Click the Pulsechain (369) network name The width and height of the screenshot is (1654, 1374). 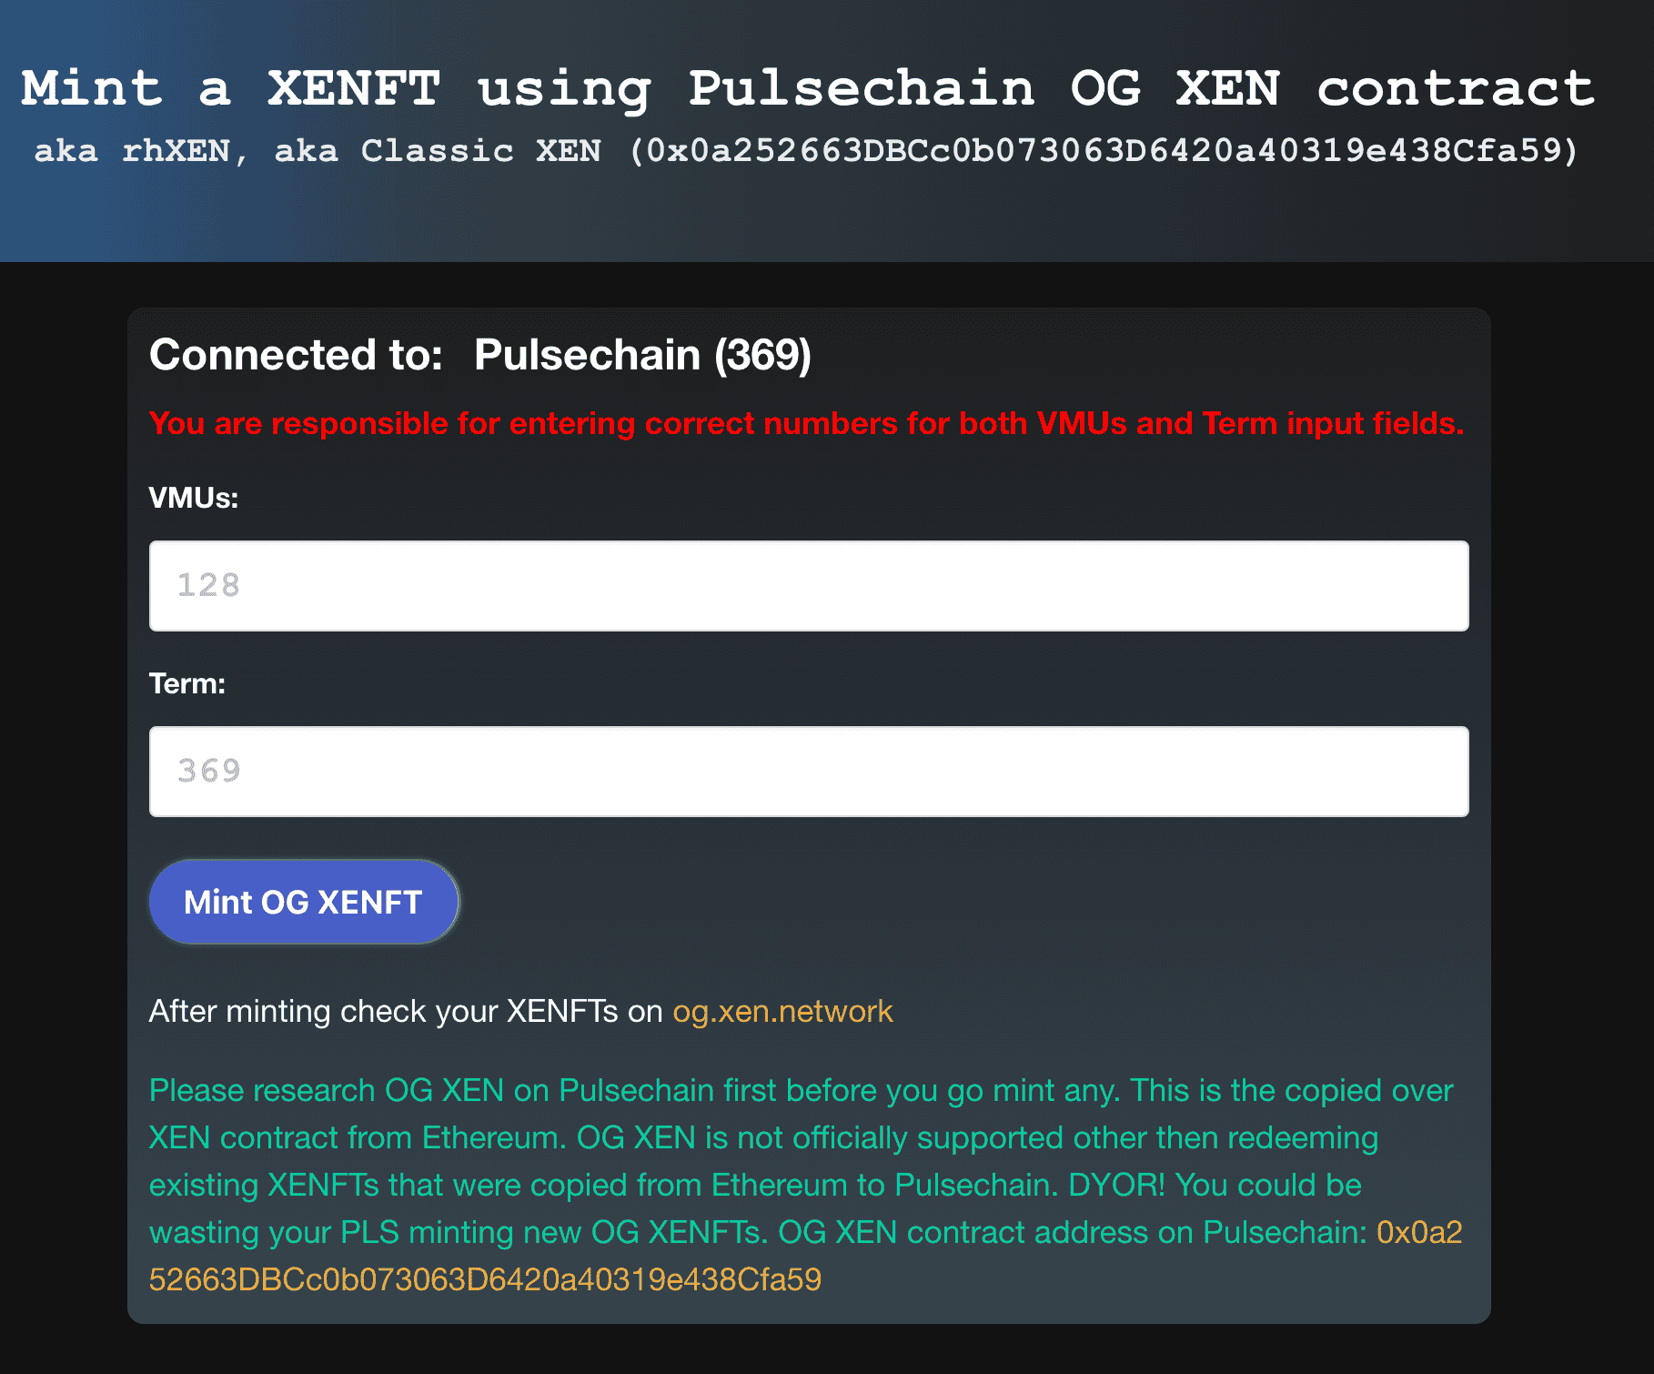pyautogui.click(x=644, y=355)
